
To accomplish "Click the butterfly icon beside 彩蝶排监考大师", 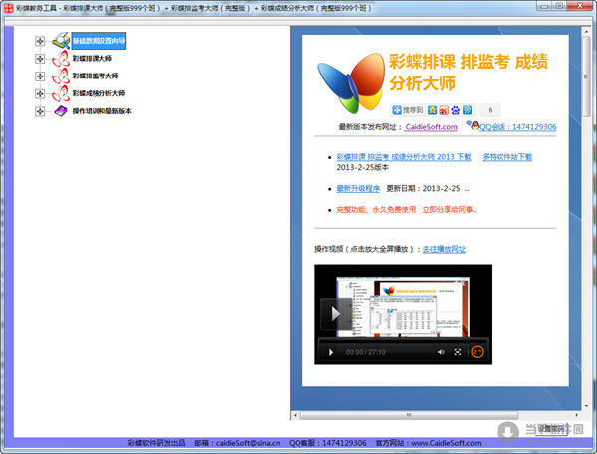I will tap(61, 76).
